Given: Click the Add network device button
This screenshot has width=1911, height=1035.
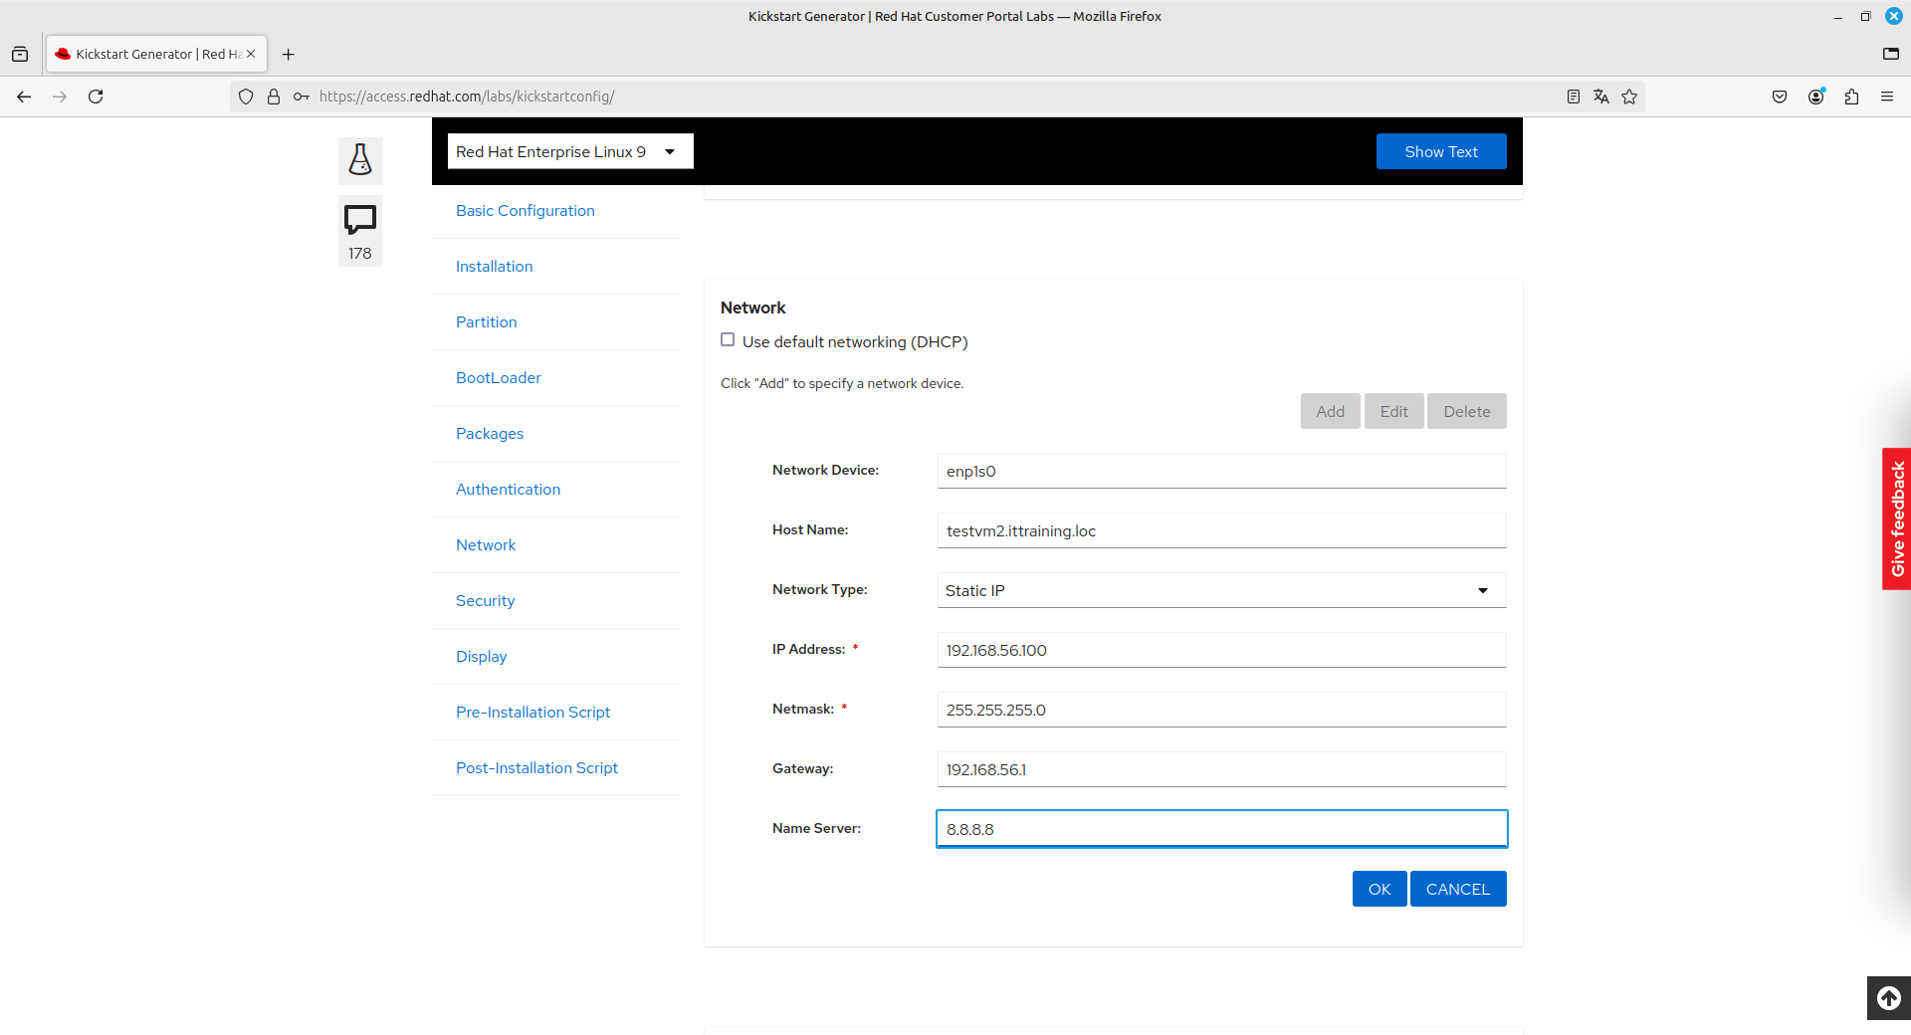Looking at the screenshot, I should (x=1331, y=411).
